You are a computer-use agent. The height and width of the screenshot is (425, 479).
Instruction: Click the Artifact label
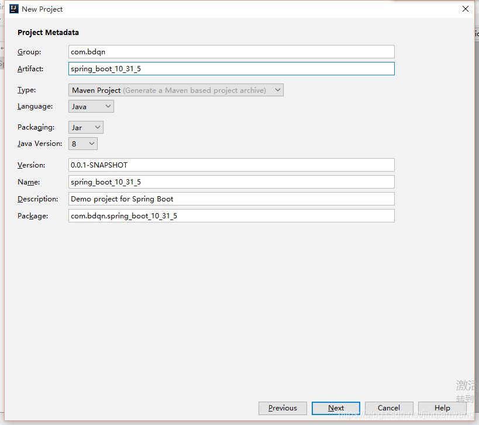tap(30, 69)
